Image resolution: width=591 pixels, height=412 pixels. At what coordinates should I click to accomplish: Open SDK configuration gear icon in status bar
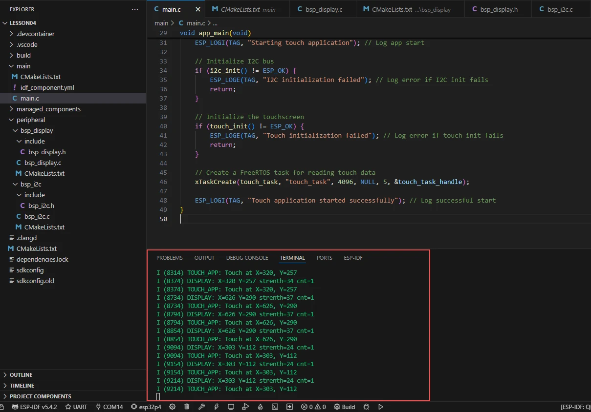172,407
